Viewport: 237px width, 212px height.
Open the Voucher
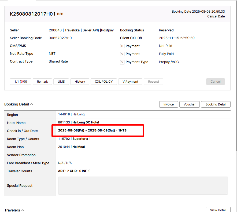(190, 104)
